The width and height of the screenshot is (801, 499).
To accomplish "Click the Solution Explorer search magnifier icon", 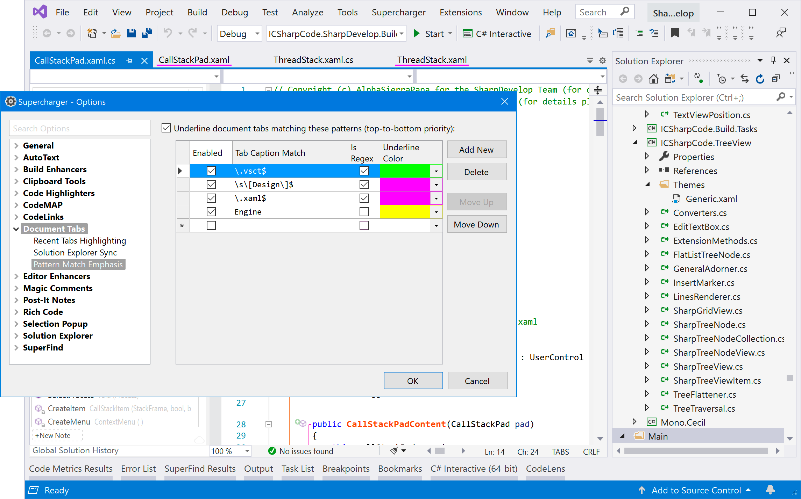I will pos(780,97).
